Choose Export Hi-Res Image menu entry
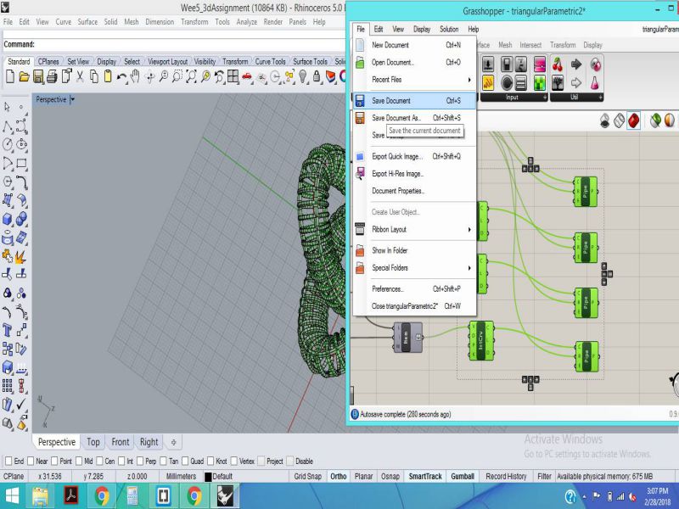 [x=397, y=174]
